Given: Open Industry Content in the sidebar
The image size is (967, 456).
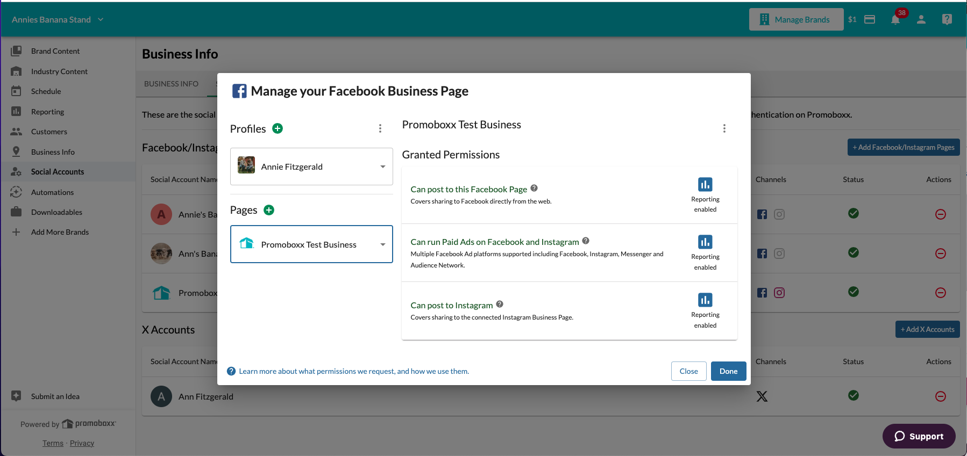Looking at the screenshot, I should 59,71.
